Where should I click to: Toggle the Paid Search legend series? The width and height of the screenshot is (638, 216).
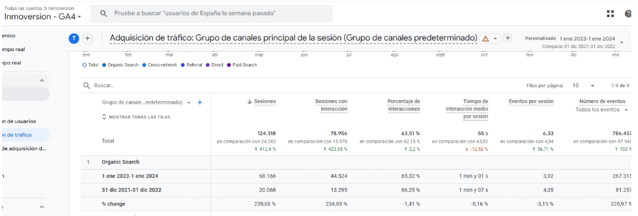(x=242, y=65)
